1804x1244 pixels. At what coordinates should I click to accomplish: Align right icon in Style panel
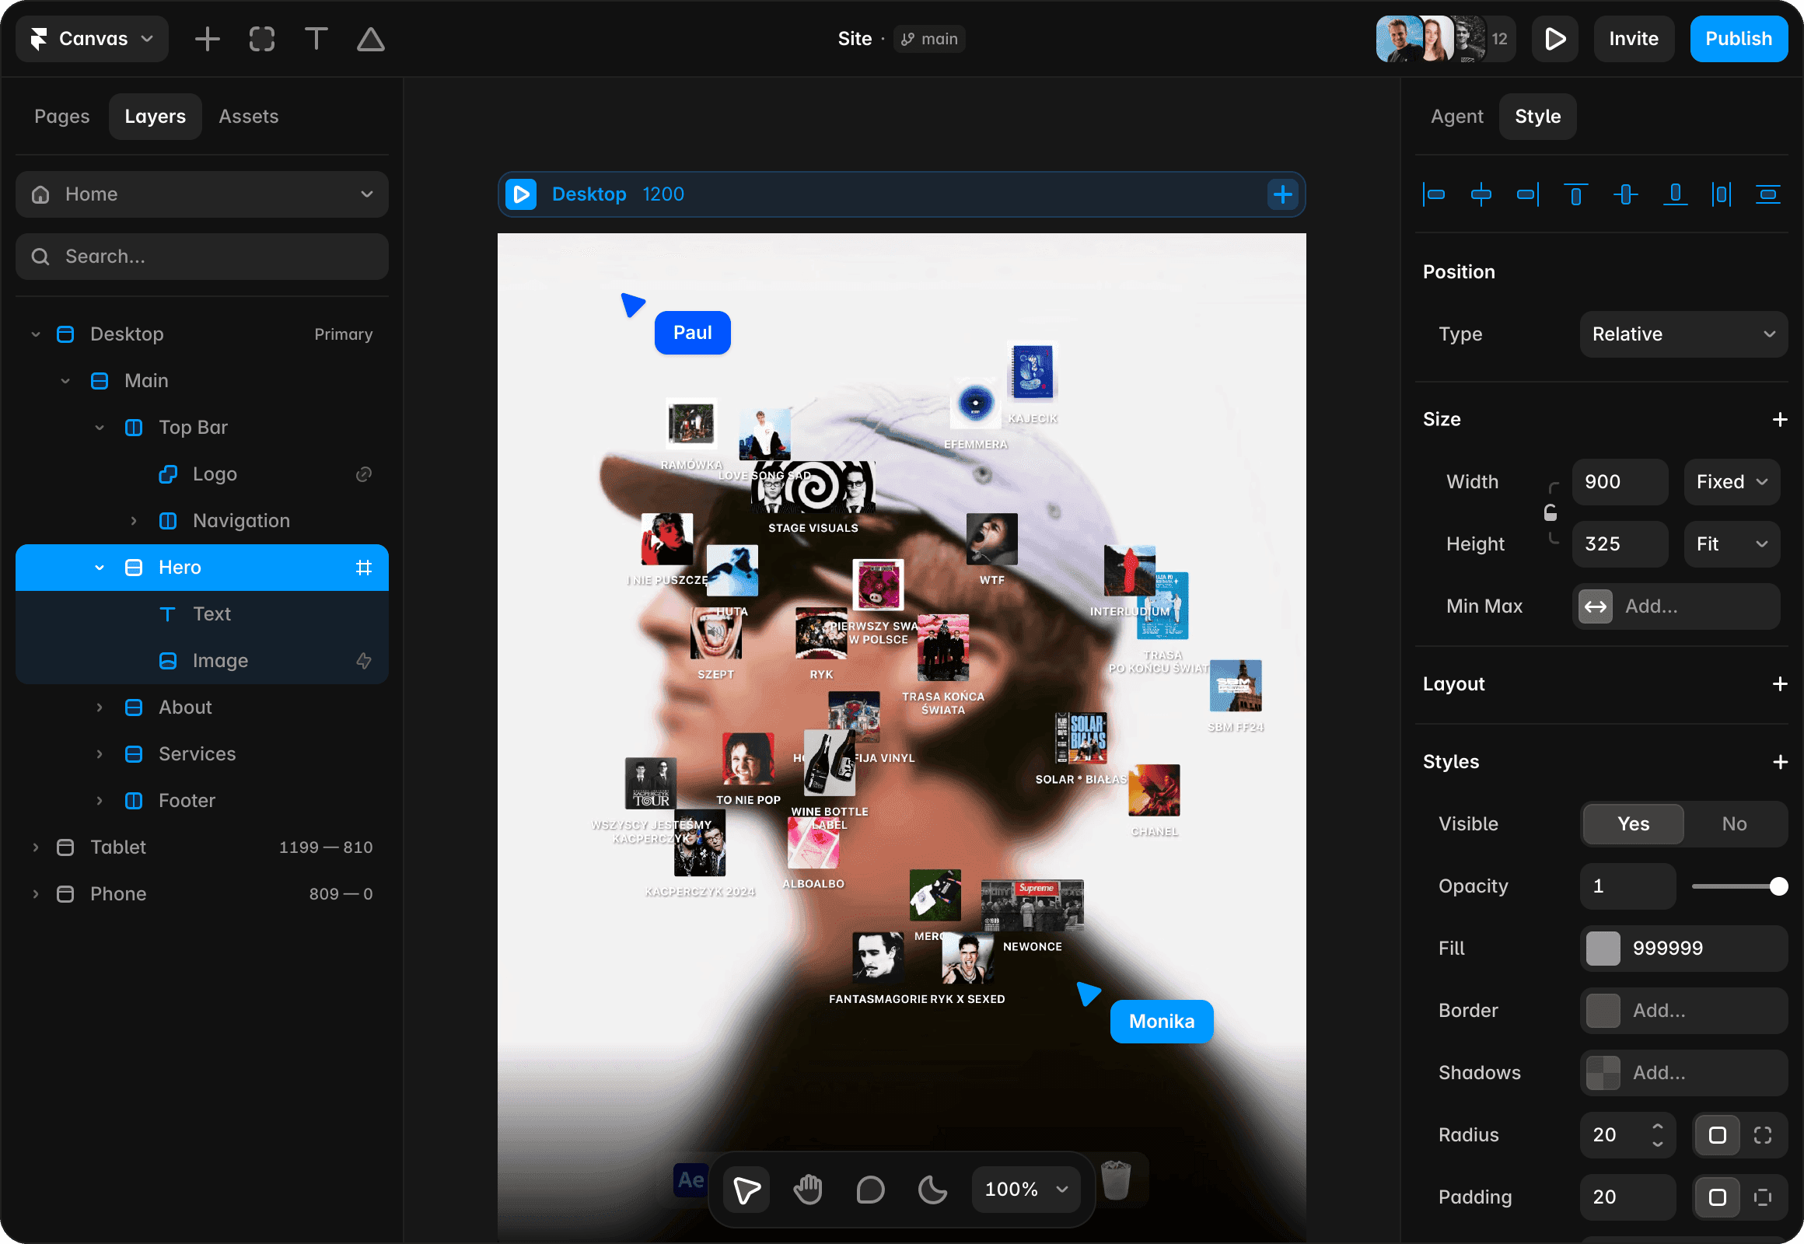[x=1528, y=194]
